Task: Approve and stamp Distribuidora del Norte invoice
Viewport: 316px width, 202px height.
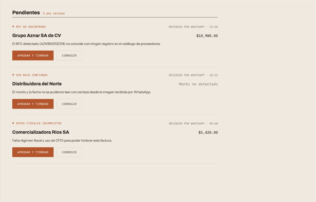Action: click(33, 104)
